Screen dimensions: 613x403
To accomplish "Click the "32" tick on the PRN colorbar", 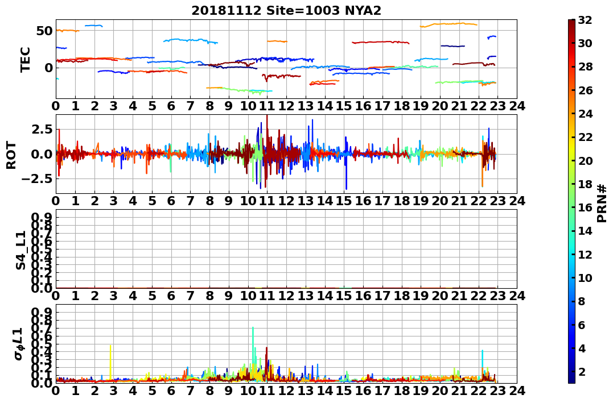I will 585,20.
